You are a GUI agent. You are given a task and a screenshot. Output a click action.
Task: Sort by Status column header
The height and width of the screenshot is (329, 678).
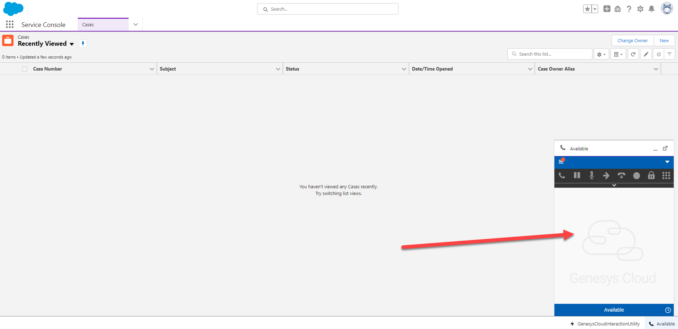[x=292, y=69]
